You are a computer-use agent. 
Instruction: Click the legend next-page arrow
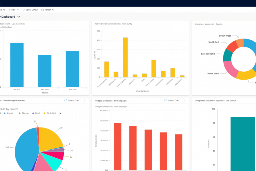(x=61, y=113)
